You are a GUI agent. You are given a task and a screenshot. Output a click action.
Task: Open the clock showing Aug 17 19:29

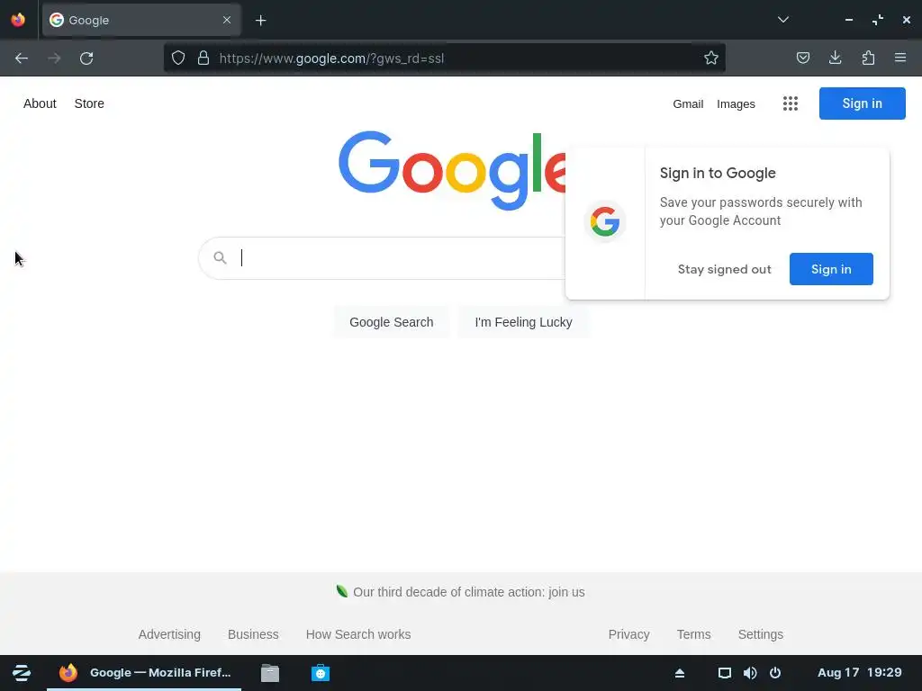pos(859,672)
